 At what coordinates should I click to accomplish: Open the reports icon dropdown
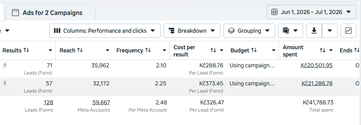pos(290,31)
